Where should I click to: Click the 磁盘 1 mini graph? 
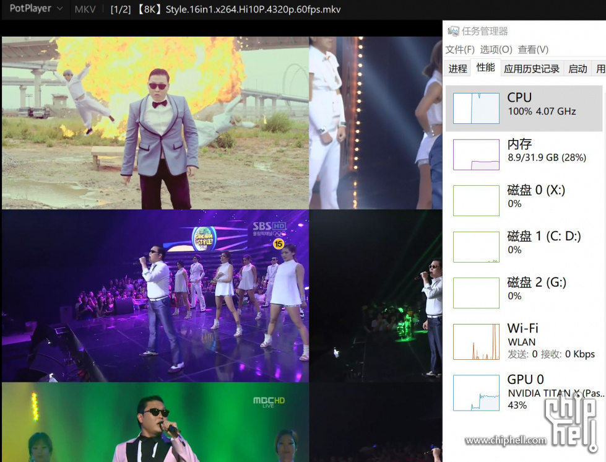click(x=476, y=247)
